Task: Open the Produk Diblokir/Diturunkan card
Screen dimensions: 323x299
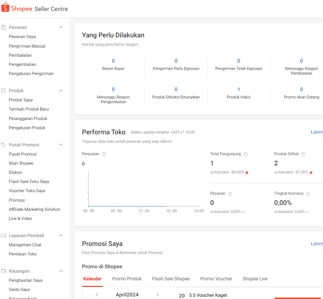Action: (x=176, y=93)
